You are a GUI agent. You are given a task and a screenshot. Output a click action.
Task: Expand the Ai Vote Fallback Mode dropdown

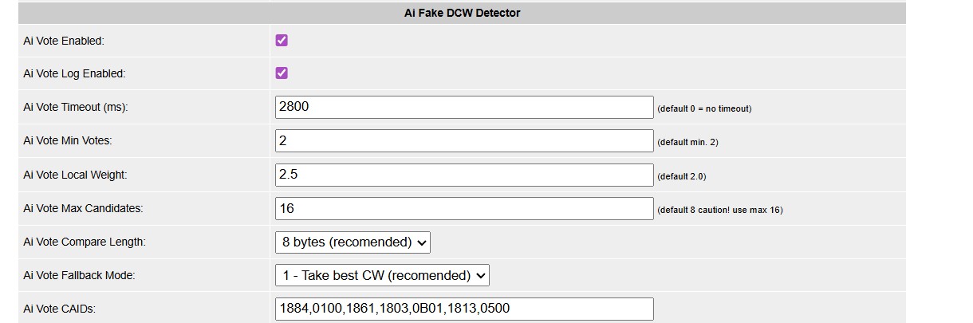(382, 275)
